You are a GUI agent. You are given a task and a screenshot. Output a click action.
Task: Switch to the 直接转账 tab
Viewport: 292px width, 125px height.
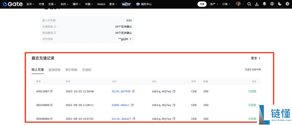tap(54, 70)
